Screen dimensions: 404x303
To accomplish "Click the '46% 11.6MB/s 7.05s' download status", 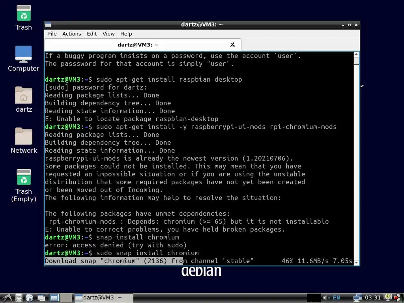I will coord(317,261).
